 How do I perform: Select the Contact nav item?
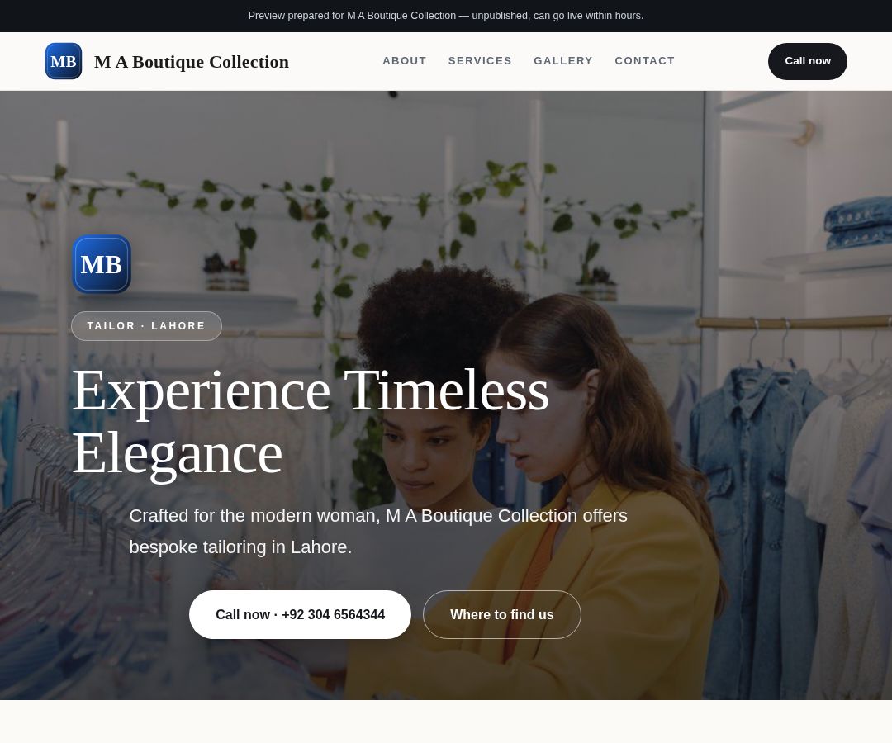pos(644,61)
